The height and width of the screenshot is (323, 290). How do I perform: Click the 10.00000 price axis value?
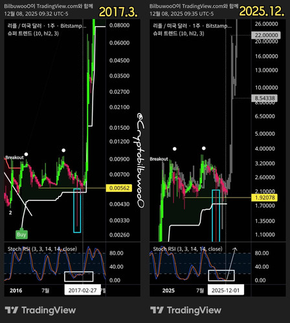click(266, 88)
